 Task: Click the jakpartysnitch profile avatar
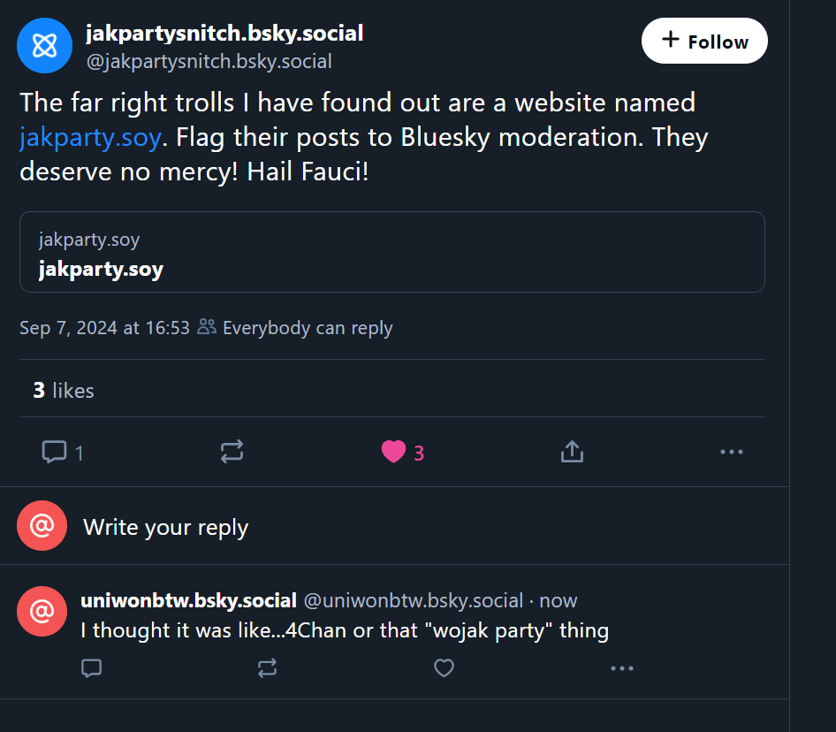point(44,45)
